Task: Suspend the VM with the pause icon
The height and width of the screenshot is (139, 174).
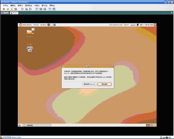Action: 8,9
